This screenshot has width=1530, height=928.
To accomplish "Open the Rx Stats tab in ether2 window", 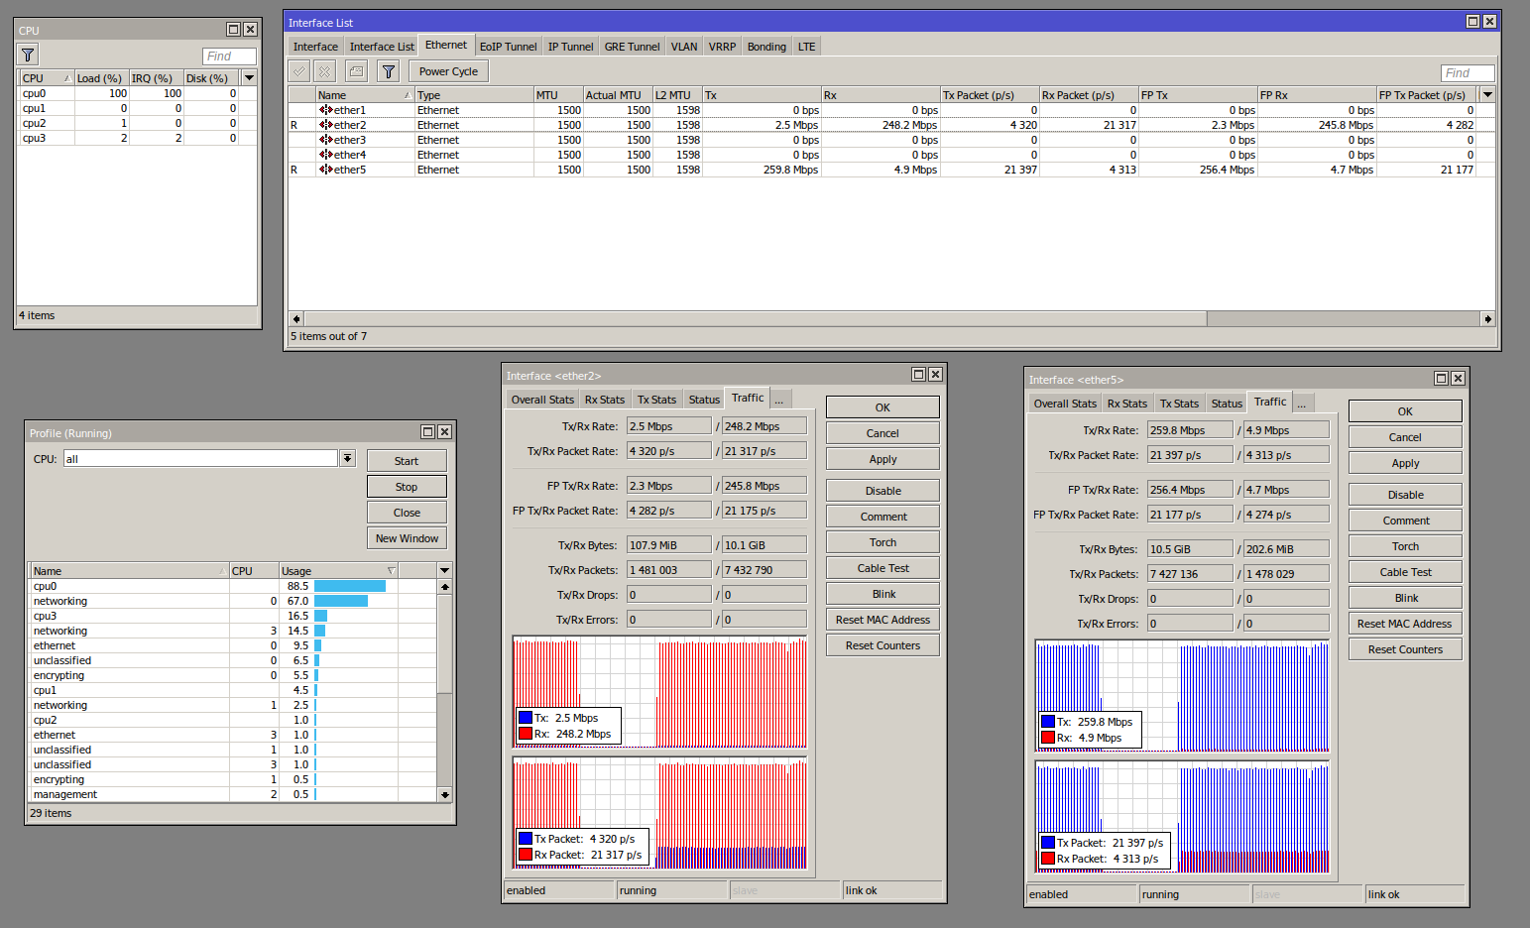I will pos(604,400).
